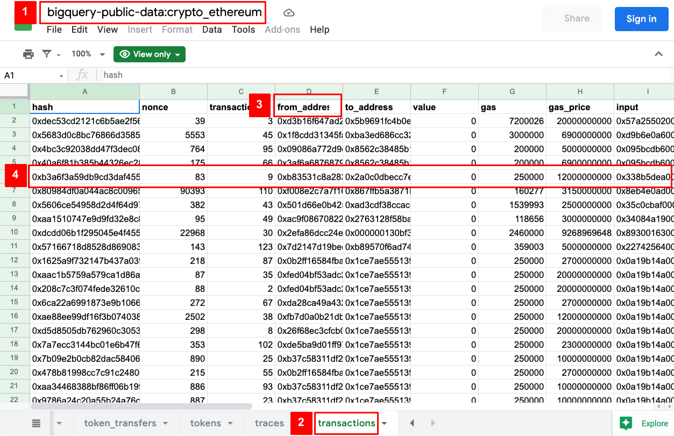Open the Data menu
Image resolution: width=674 pixels, height=436 pixels.
click(x=212, y=30)
